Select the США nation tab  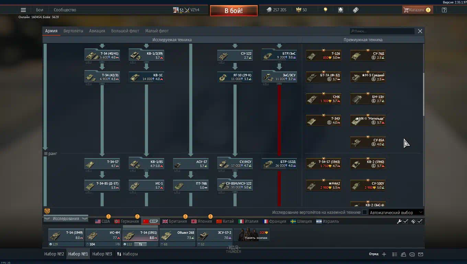pyautogui.click(x=103, y=221)
